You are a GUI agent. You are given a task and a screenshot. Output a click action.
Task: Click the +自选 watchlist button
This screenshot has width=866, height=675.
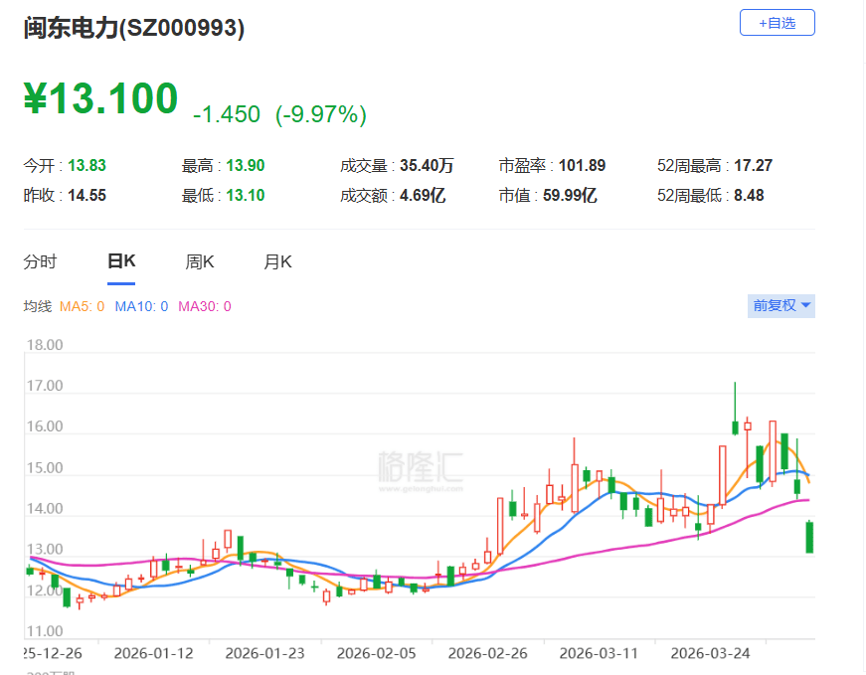pos(777,22)
